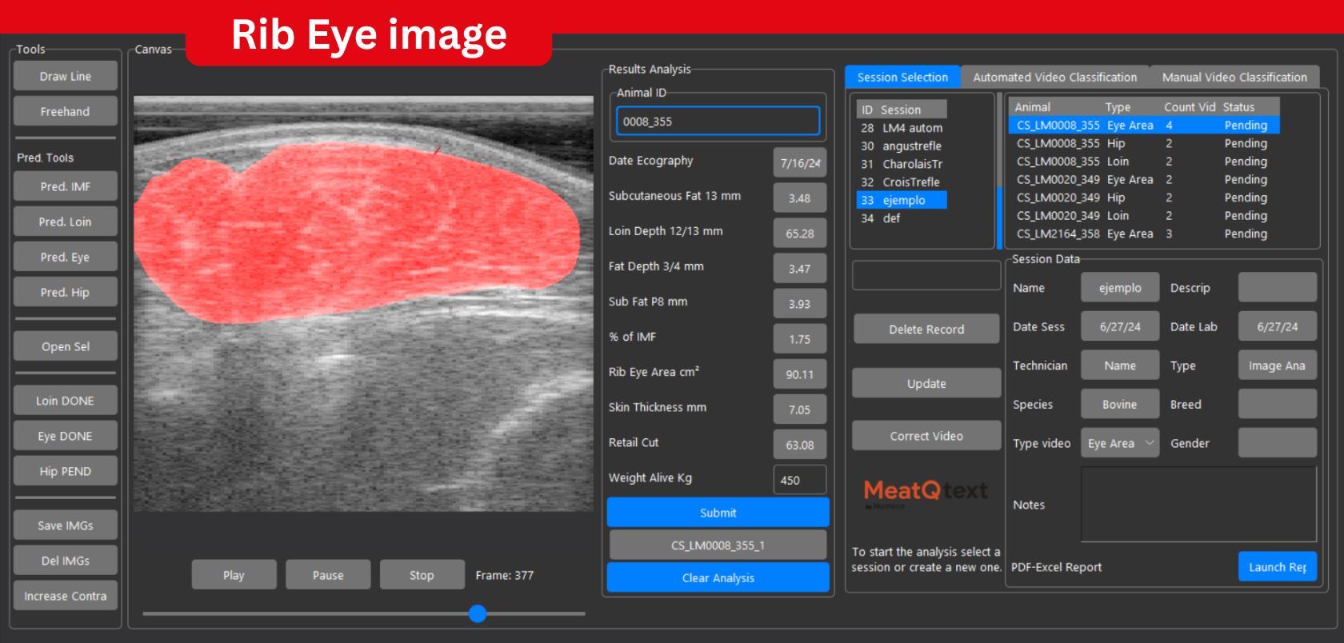
Task: Click the Clear Analysis button
Action: click(718, 577)
